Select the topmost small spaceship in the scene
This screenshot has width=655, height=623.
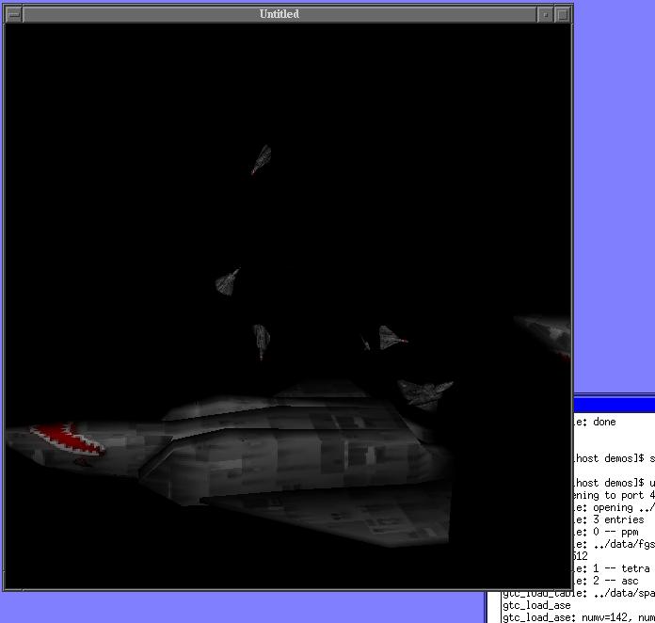tap(262, 159)
